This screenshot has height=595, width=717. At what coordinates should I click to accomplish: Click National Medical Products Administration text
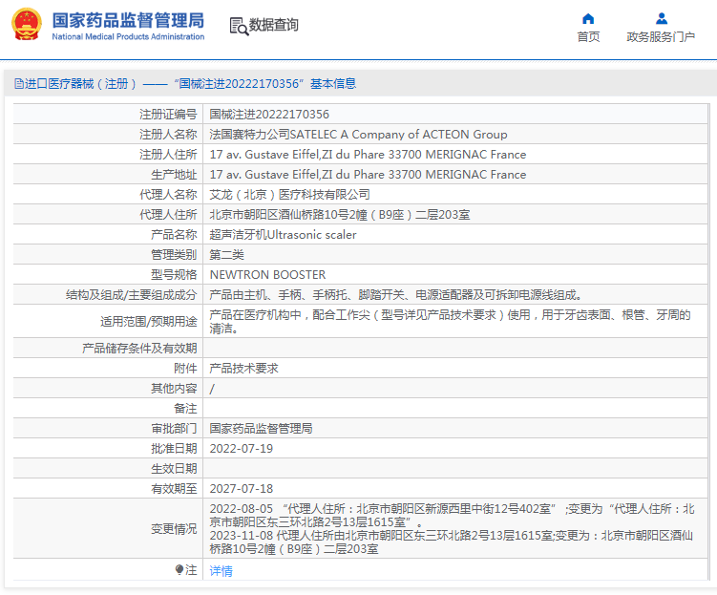(128, 36)
